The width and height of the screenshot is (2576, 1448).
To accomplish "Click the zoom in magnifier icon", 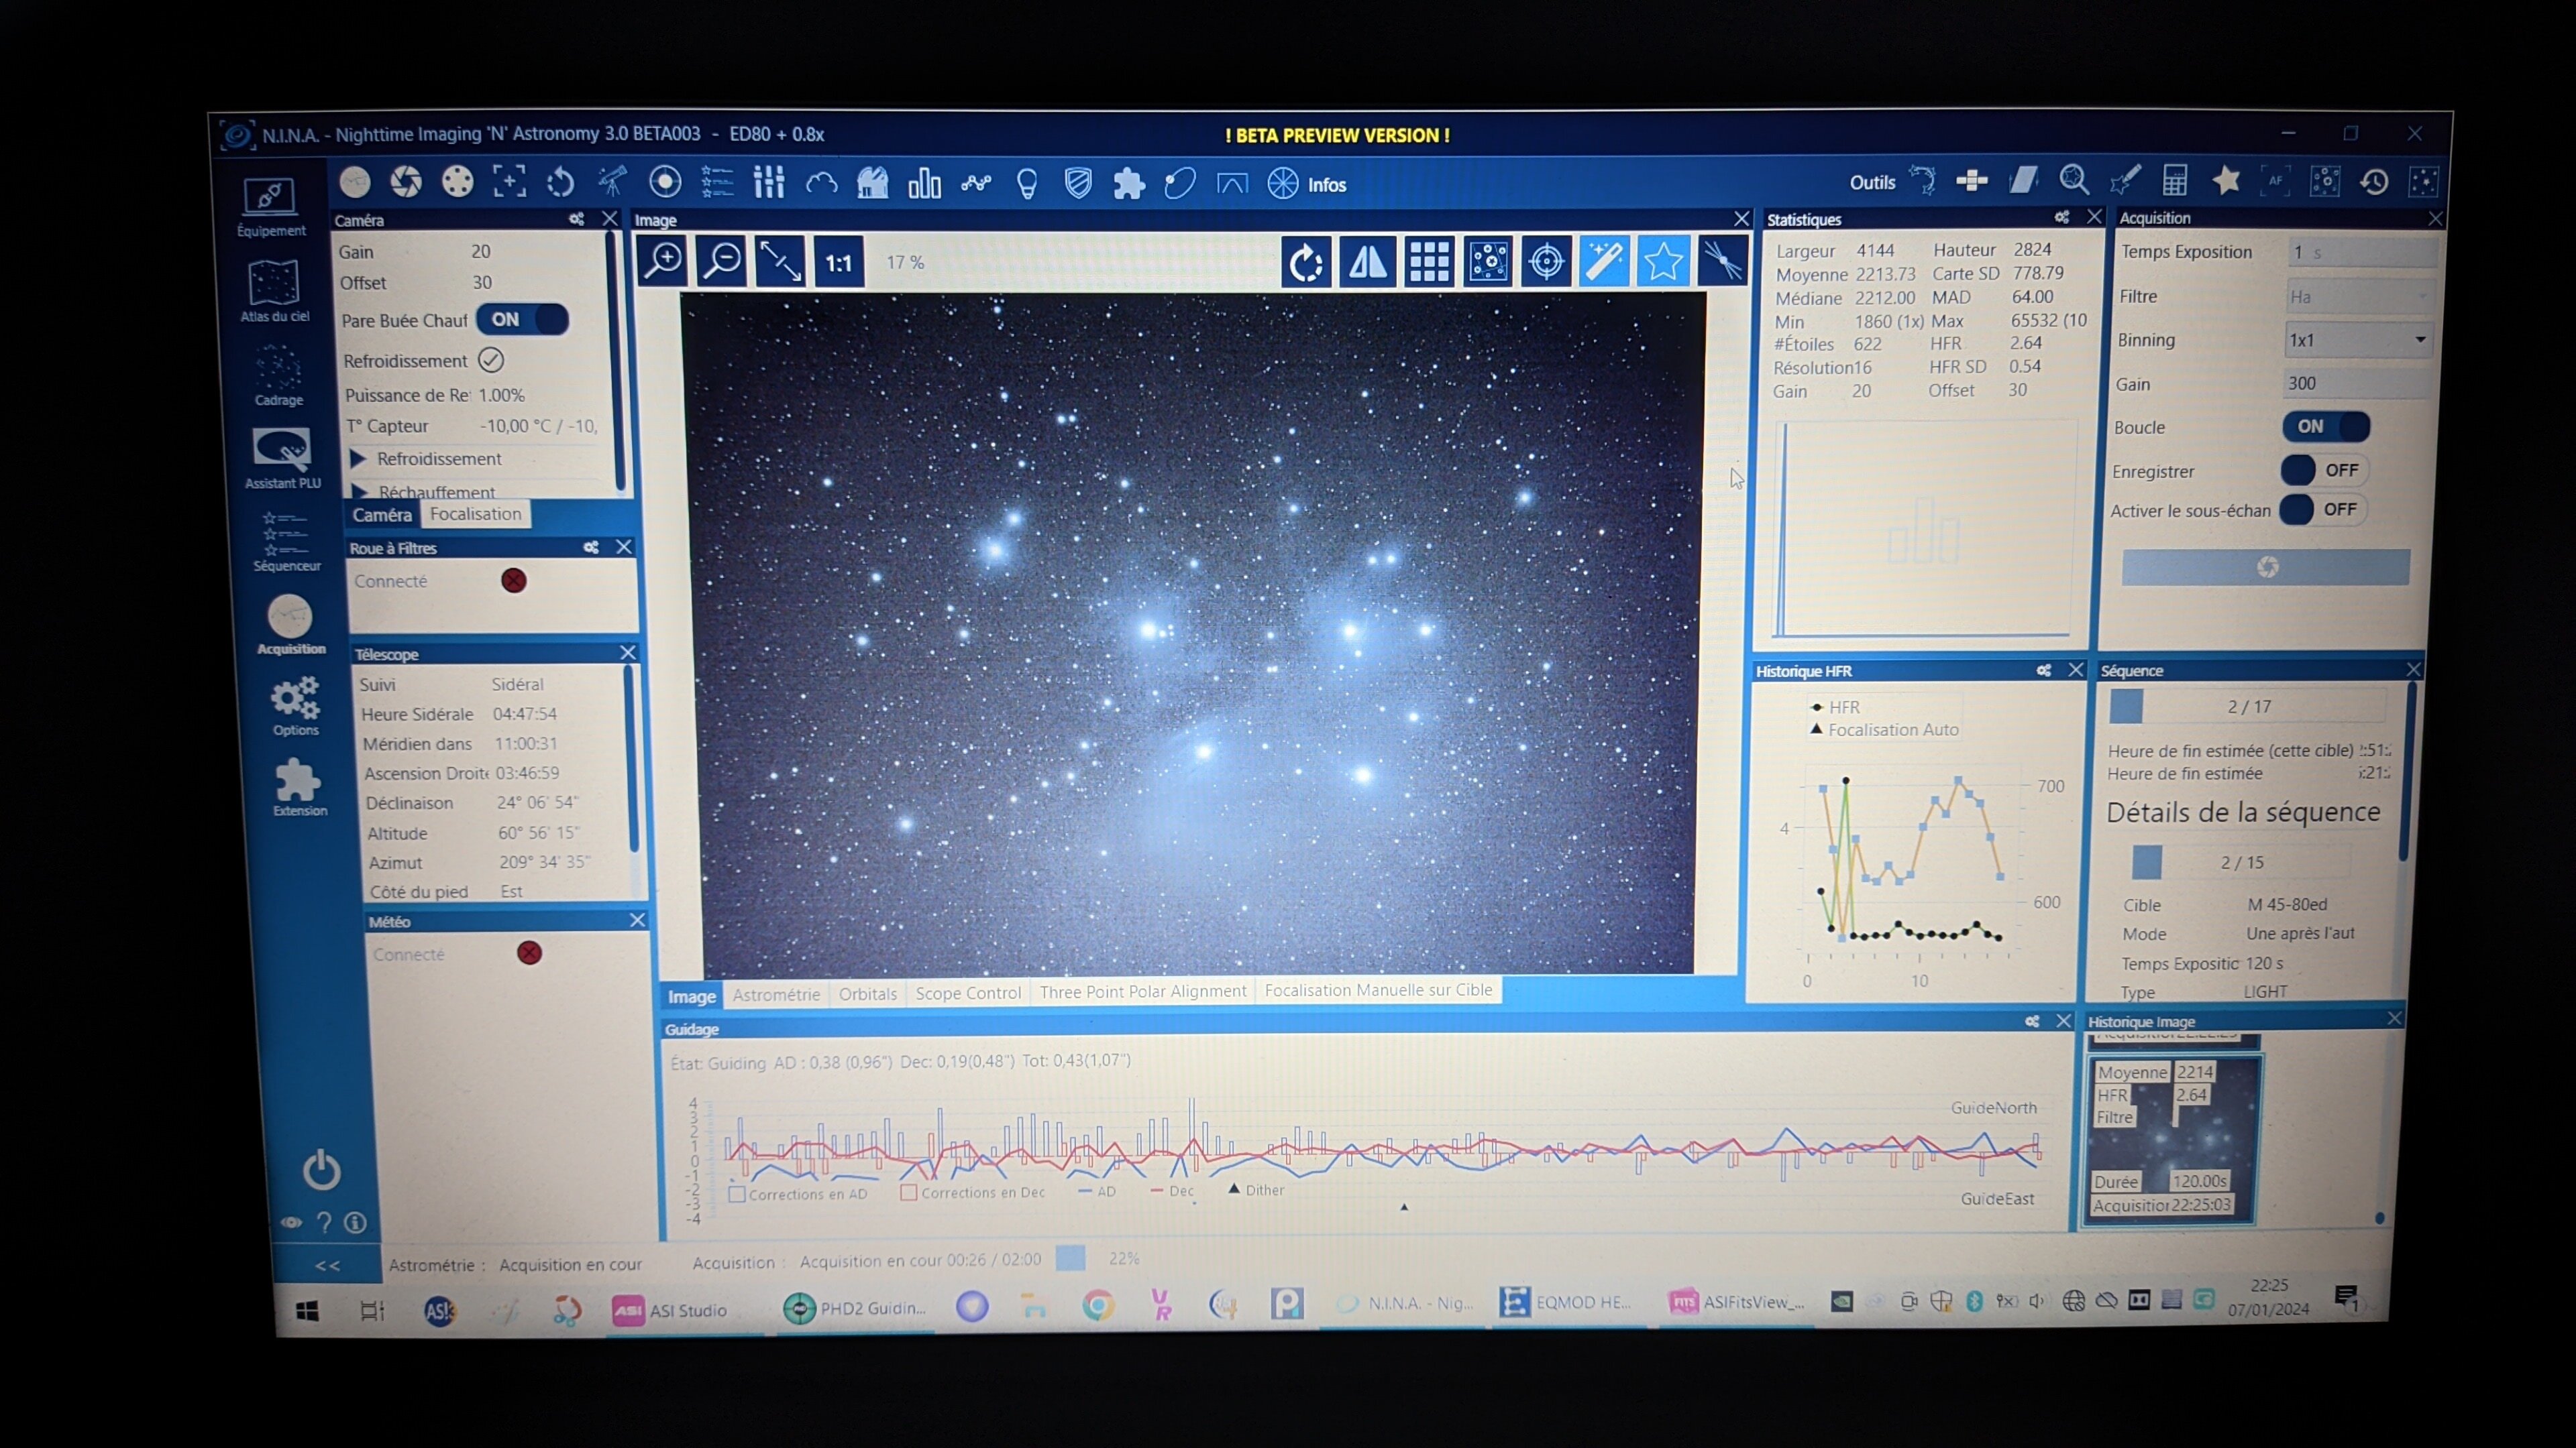I will click(x=663, y=262).
